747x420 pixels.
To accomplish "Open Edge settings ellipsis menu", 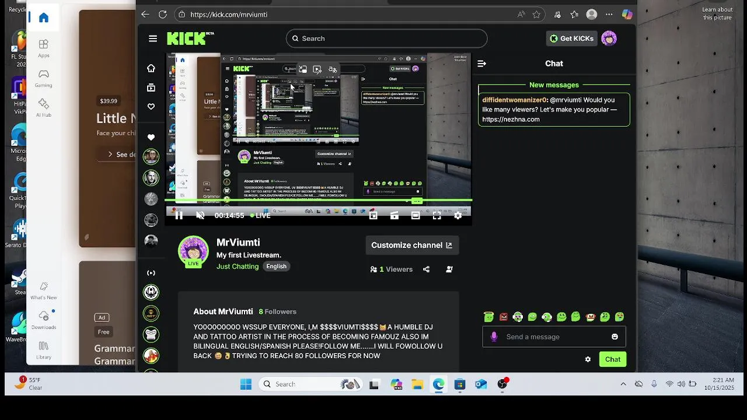I will [x=609, y=15].
